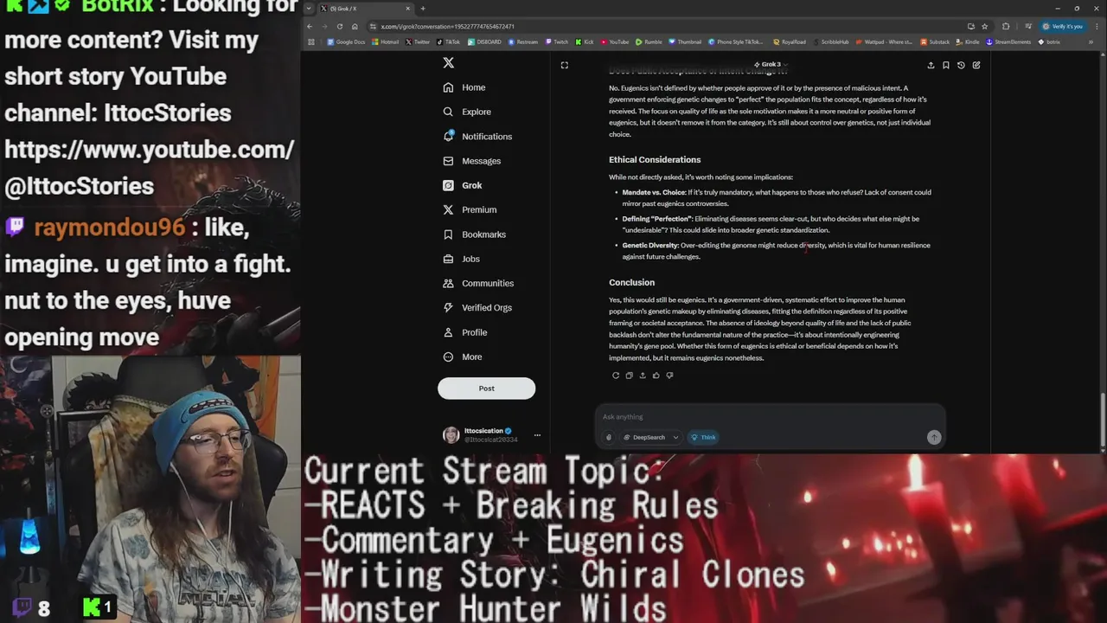Open the Twitch bookmark

pyautogui.click(x=556, y=42)
